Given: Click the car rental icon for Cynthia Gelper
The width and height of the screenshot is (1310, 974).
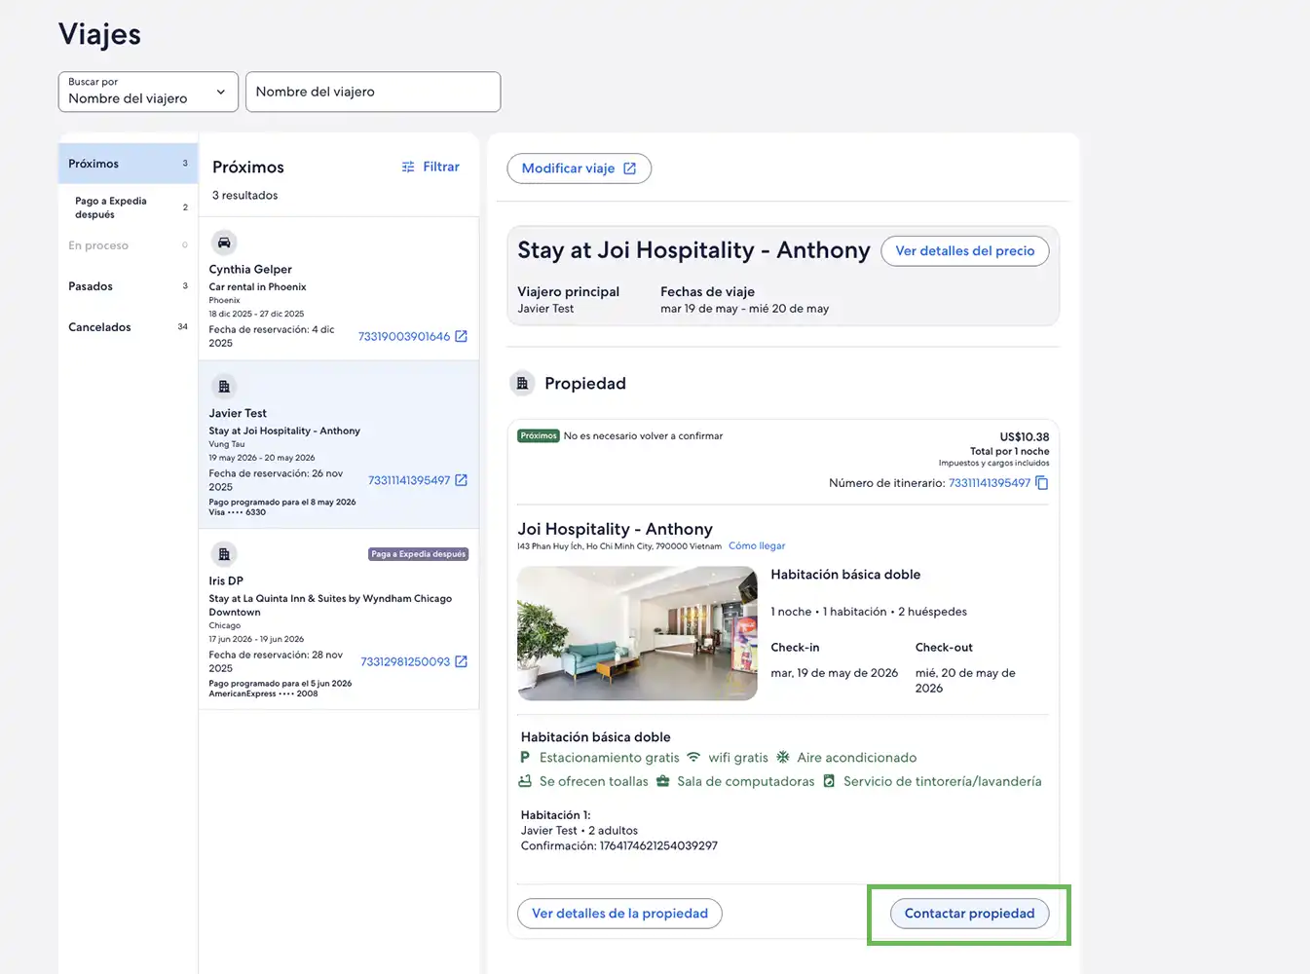Looking at the screenshot, I should [224, 243].
